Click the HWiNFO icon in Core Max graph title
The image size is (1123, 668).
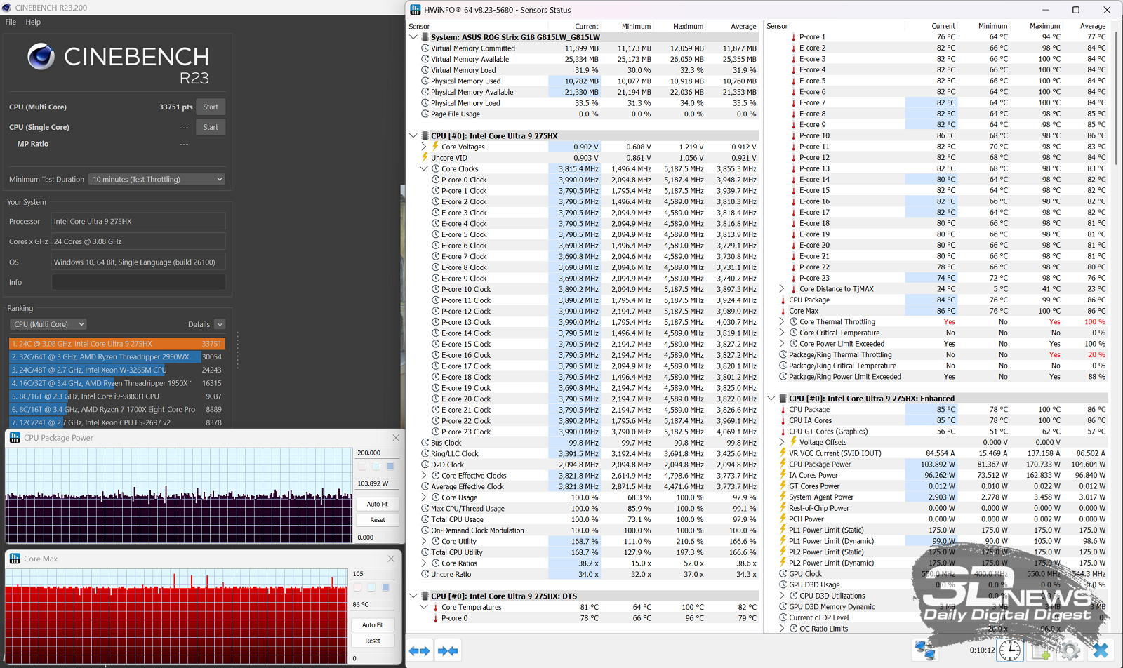pos(15,559)
